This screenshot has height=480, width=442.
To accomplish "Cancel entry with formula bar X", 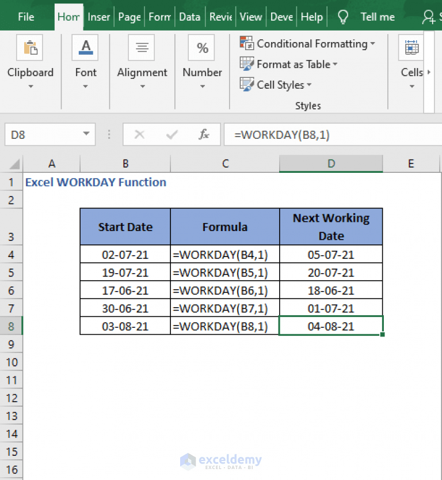I will (x=140, y=134).
